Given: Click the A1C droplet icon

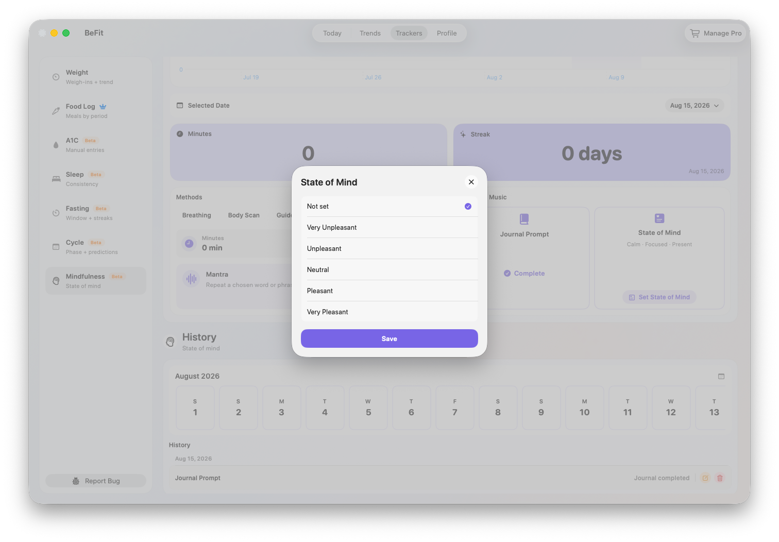Looking at the screenshot, I should point(56,145).
